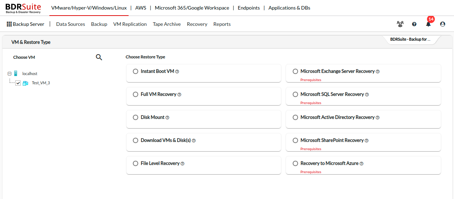The width and height of the screenshot is (454, 199).
Task: Switch to Applications & DBs tab
Action: tap(289, 8)
